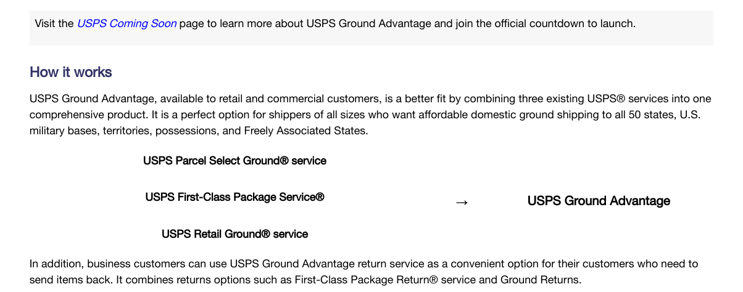Select the How it works heading
This screenshot has height=292, width=743.
(x=71, y=72)
